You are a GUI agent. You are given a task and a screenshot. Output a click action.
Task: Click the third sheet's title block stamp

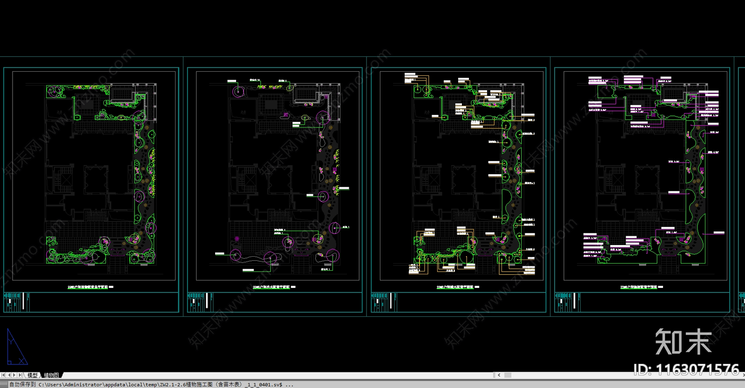click(x=384, y=302)
